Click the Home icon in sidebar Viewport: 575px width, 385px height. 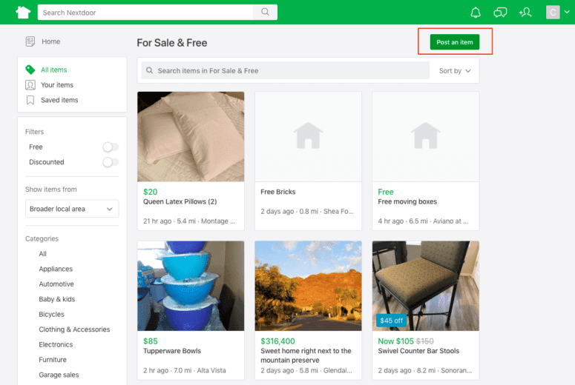click(x=30, y=41)
